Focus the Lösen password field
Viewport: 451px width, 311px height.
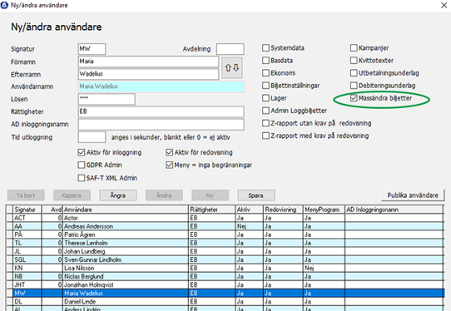click(107, 99)
